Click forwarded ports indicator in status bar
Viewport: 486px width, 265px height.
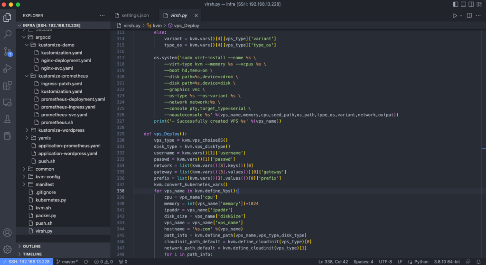(x=123, y=262)
